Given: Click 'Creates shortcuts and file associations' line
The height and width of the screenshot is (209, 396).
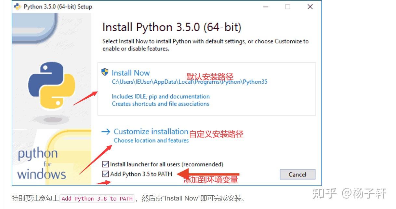Looking at the screenshot, I should [x=161, y=104].
